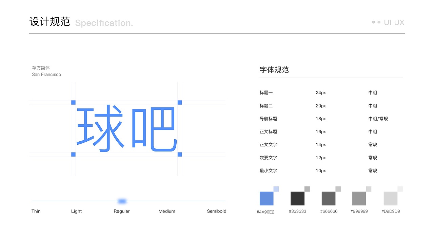Screen dimensions: 434x244
Task: Click the small tint square above #666666
Action: point(338,189)
